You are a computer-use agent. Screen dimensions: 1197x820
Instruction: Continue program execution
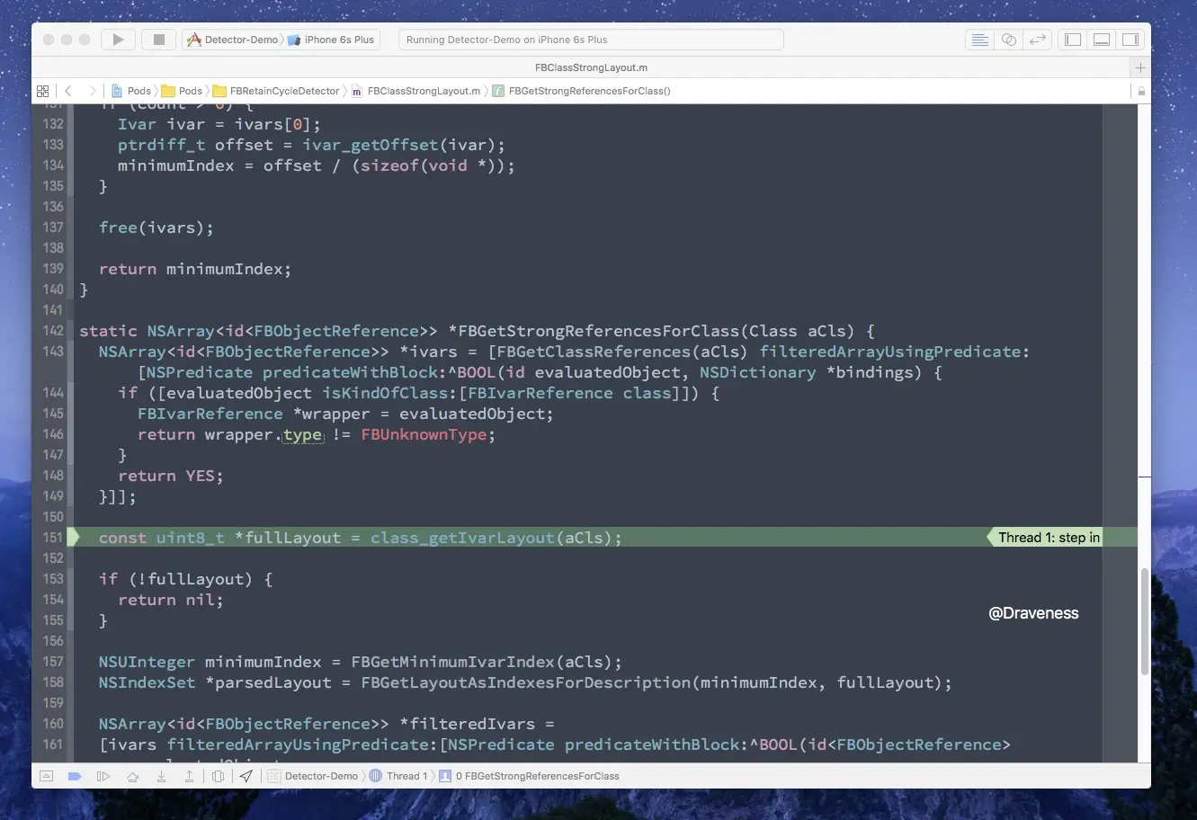point(104,776)
